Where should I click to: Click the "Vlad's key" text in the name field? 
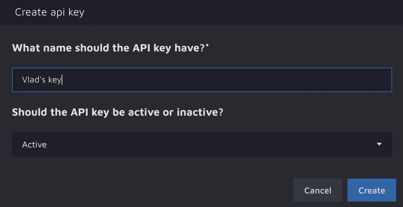(42, 80)
